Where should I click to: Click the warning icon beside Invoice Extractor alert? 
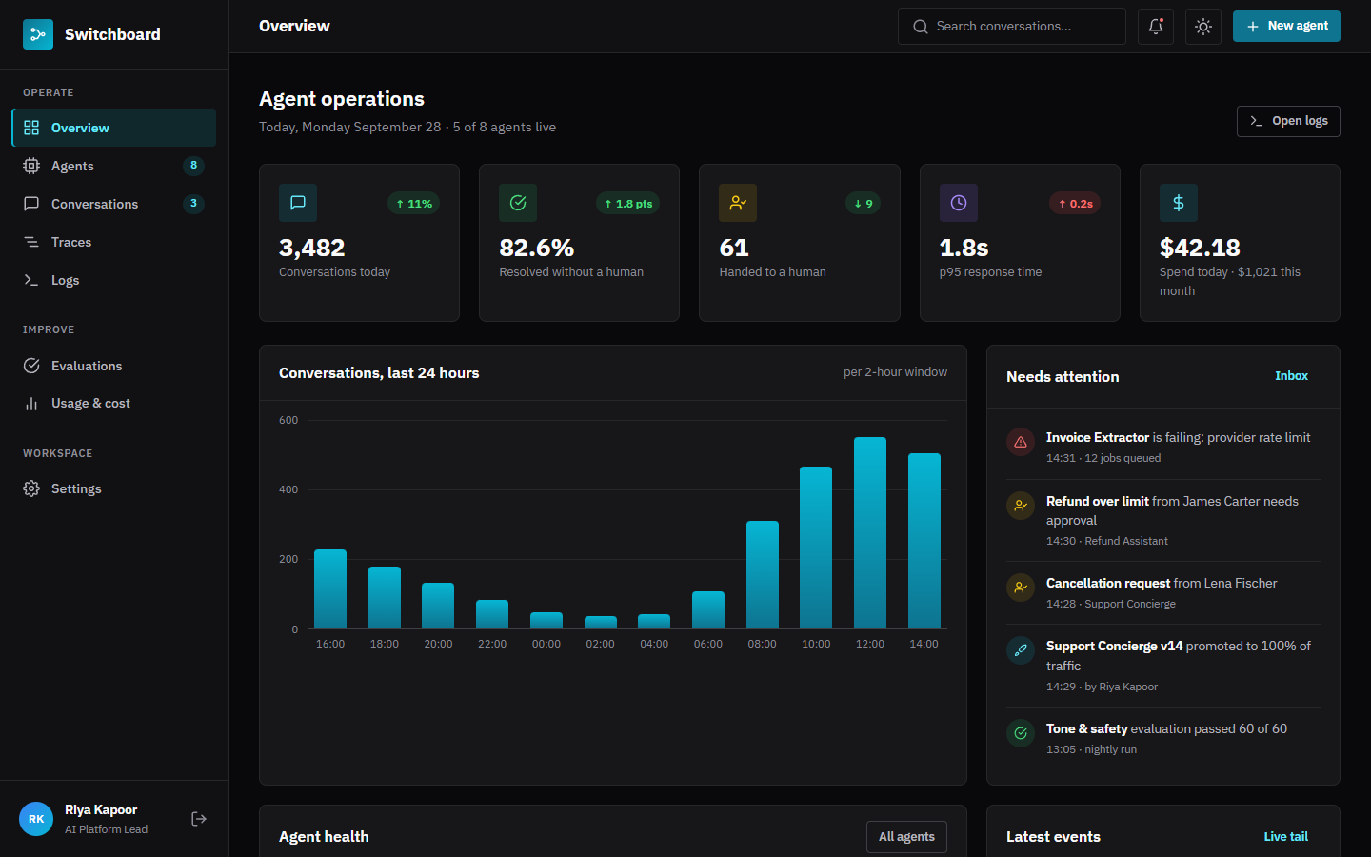(x=1021, y=442)
